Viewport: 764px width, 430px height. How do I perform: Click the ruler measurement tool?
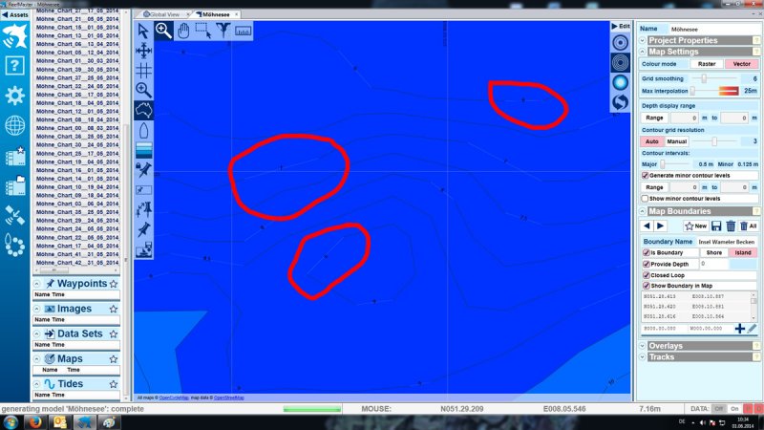[x=243, y=32]
